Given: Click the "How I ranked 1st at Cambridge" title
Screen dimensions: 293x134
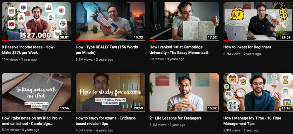Looking at the screenshot, I should 180,50.
